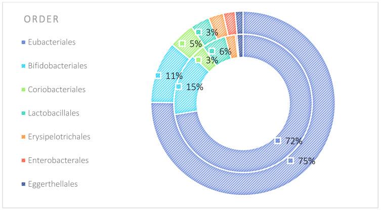The height and width of the screenshot is (210, 381).
Task: Select the Enterobacterales legend label
Action: (x=59, y=160)
